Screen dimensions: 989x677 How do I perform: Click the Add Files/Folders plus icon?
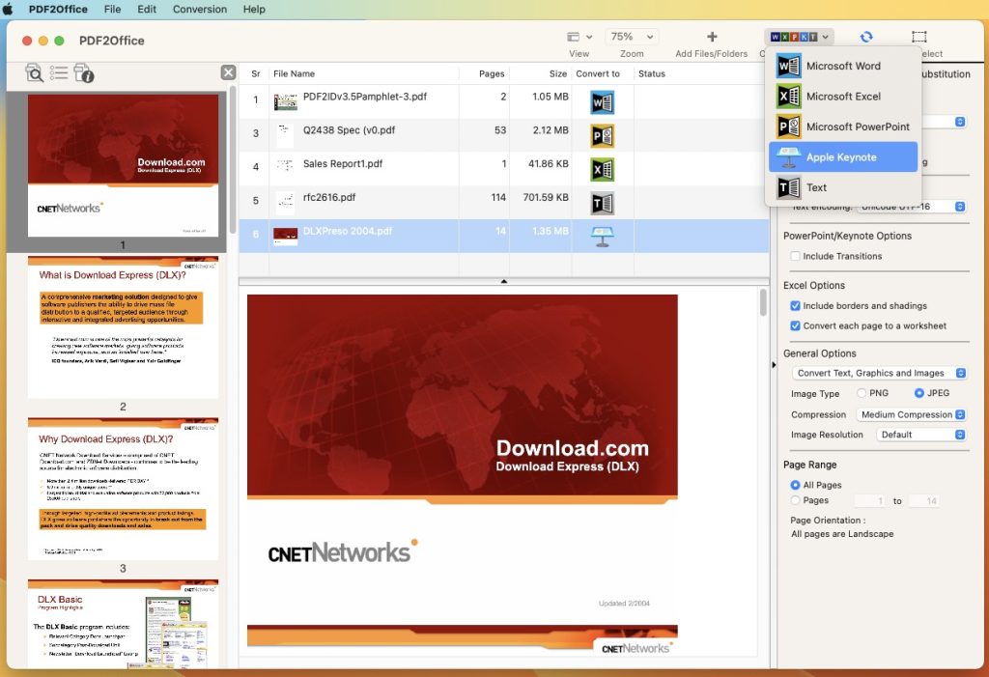coord(712,37)
